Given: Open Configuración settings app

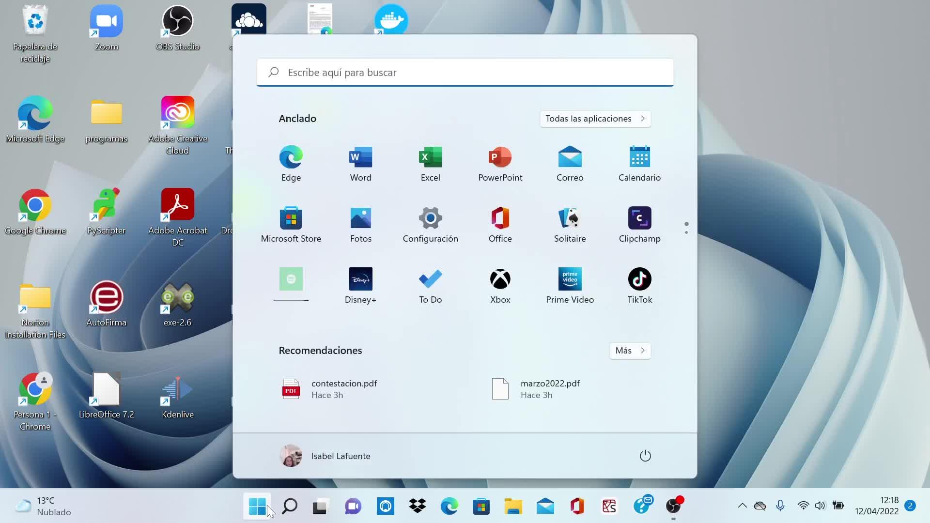Looking at the screenshot, I should click(x=430, y=225).
